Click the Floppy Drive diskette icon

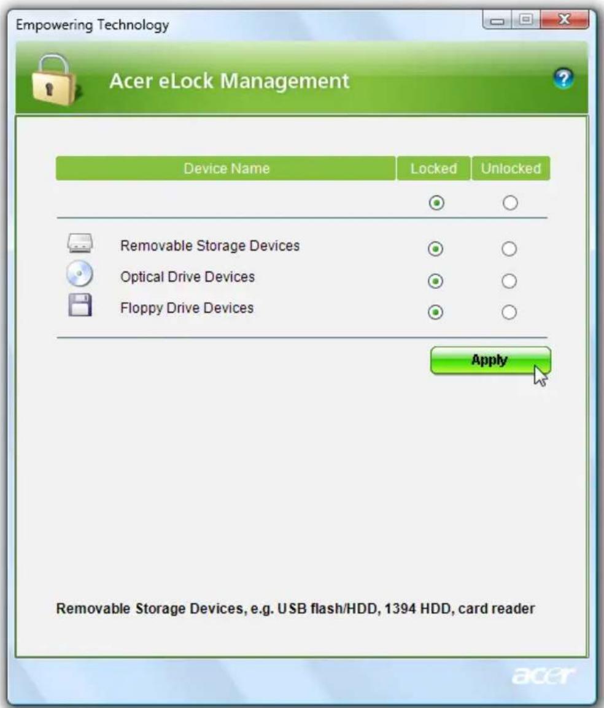click(80, 305)
